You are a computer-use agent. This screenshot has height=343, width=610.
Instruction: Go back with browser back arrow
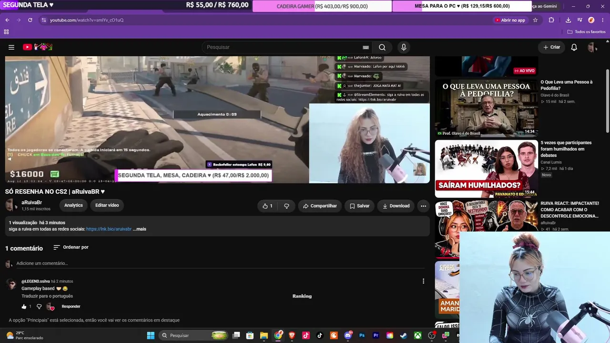(7, 20)
